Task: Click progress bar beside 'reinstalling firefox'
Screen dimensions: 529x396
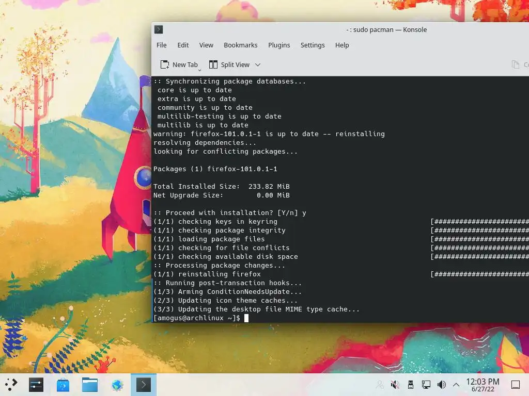Action: pos(480,274)
